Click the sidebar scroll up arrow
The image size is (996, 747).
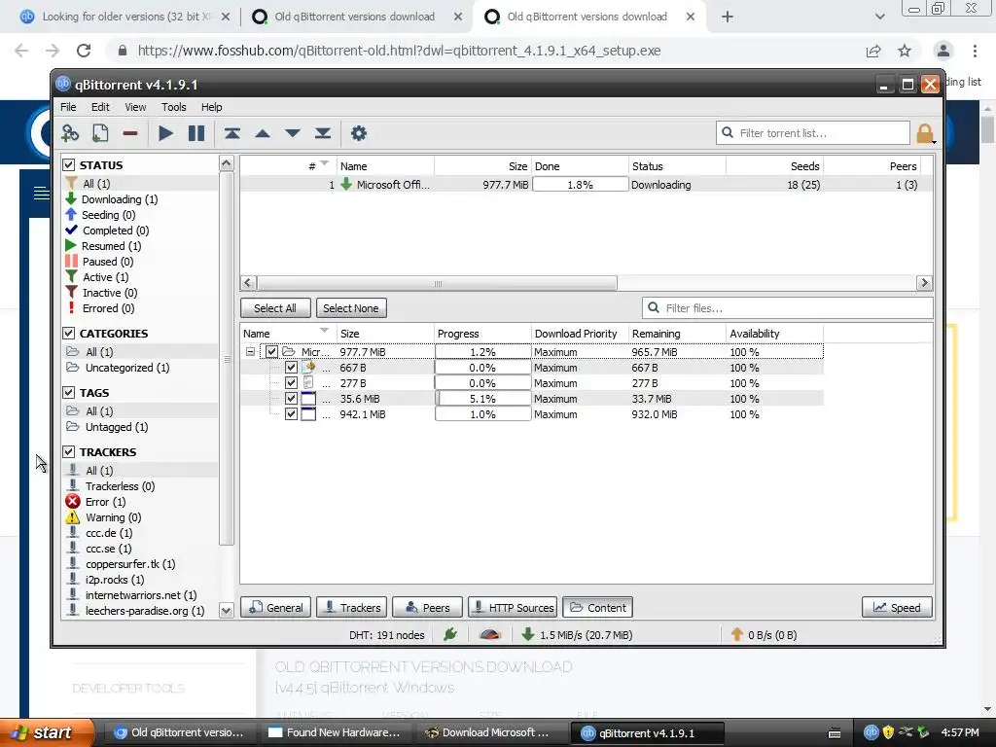coord(226,163)
